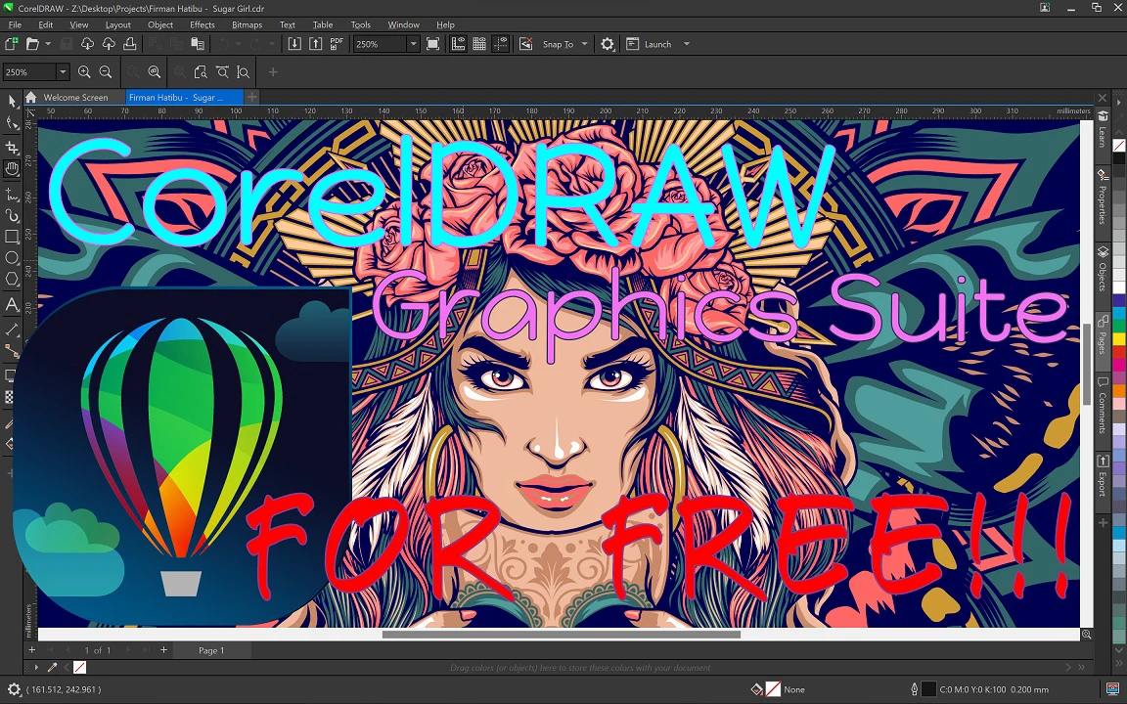Click the Zoom in magnifier
The image size is (1127, 704).
click(84, 71)
